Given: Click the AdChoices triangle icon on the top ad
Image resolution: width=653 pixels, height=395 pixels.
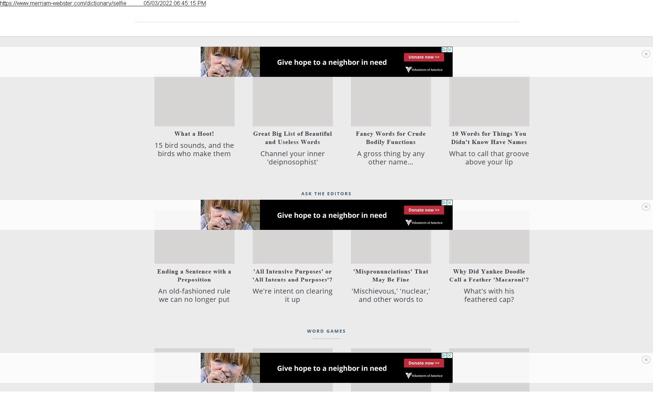Looking at the screenshot, I should 444,50.
